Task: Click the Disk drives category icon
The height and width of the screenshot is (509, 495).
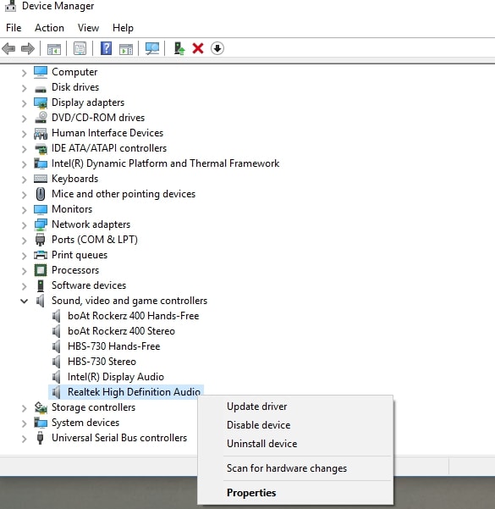Action: click(41, 88)
